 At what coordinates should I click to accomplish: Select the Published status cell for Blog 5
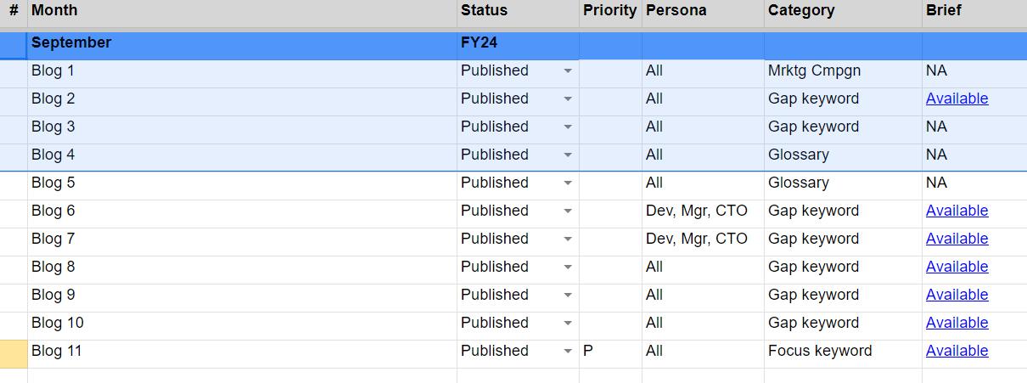click(518, 186)
